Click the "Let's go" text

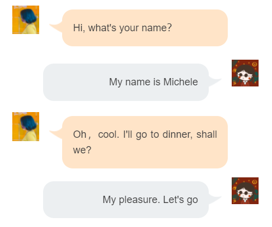[x=180, y=200]
